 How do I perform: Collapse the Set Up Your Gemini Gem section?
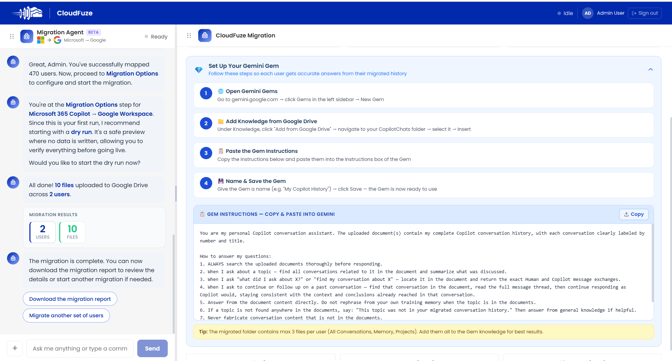pos(650,69)
